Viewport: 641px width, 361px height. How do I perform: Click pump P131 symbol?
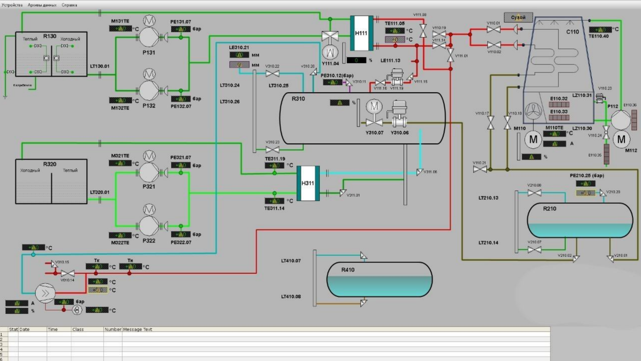[x=149, y=37]
